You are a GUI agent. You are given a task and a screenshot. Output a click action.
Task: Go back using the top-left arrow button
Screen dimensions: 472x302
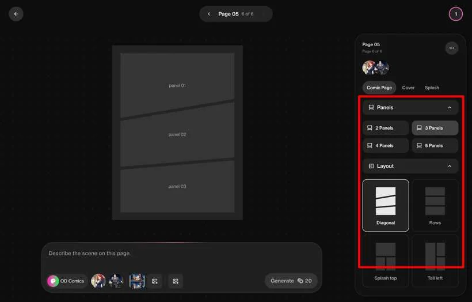coord(16,14)
